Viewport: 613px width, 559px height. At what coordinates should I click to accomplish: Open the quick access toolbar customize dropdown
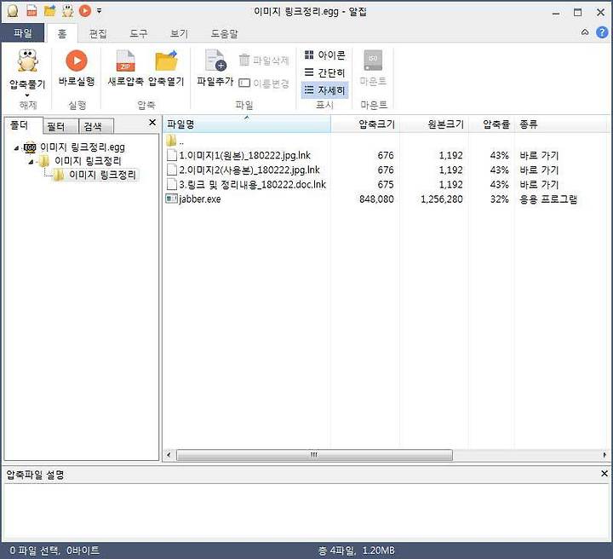(x=100, y=11)
